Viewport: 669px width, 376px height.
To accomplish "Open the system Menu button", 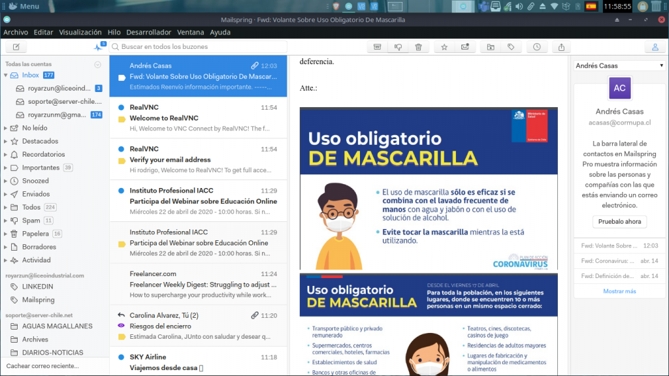I will tap(24, 7).
